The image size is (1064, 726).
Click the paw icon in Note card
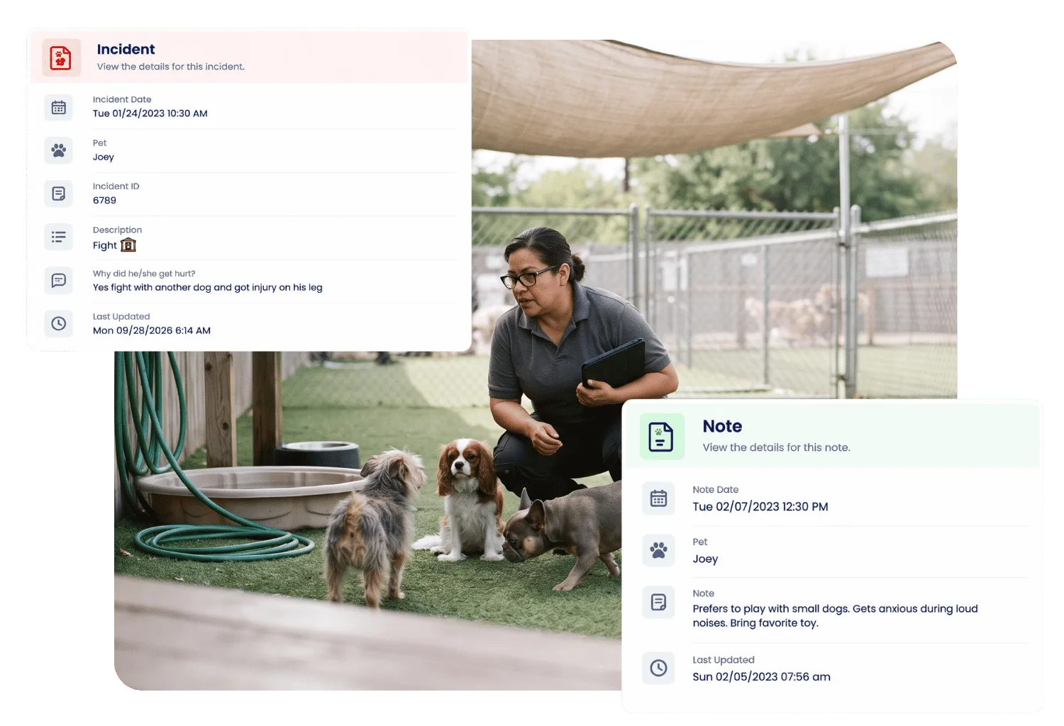tap(658, 550)
